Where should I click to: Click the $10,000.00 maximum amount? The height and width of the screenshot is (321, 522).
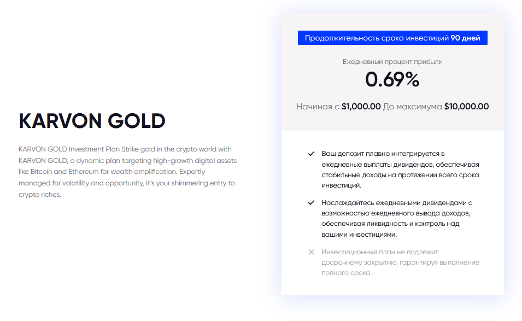[466, 107]
